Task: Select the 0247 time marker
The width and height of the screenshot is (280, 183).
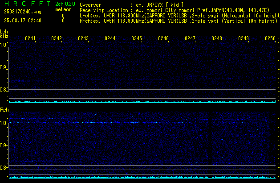Action: click(190, 38)
